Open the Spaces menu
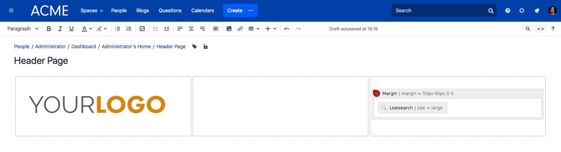The image size is (561, 152). tap(92, 10)
